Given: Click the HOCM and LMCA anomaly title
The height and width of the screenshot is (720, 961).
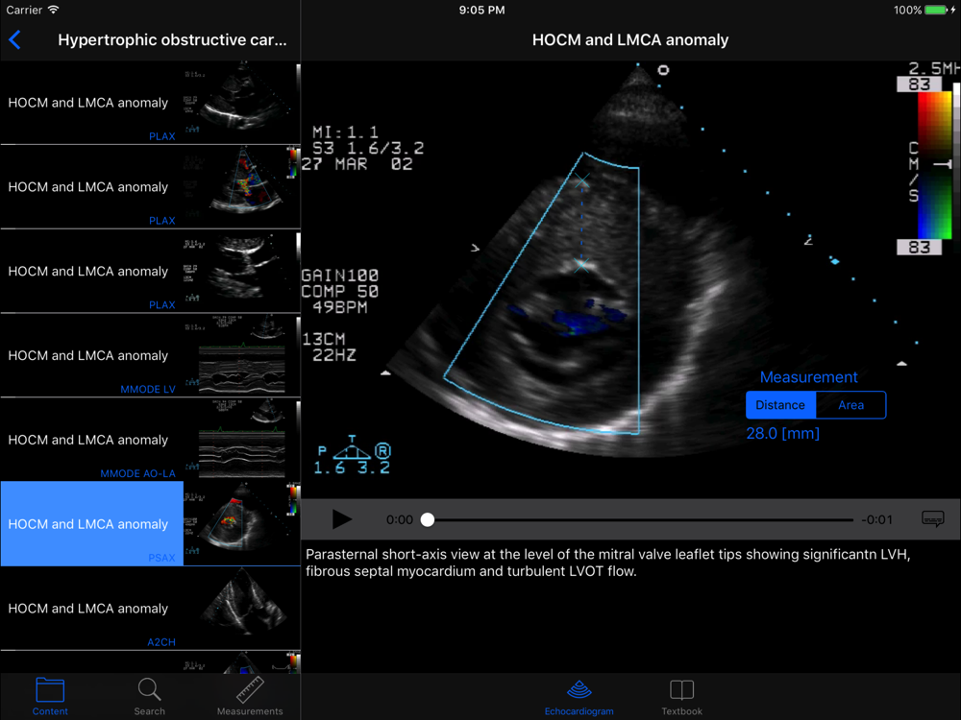Looking at the screenshot, I should pyautogui.click(x=630, y=39).
